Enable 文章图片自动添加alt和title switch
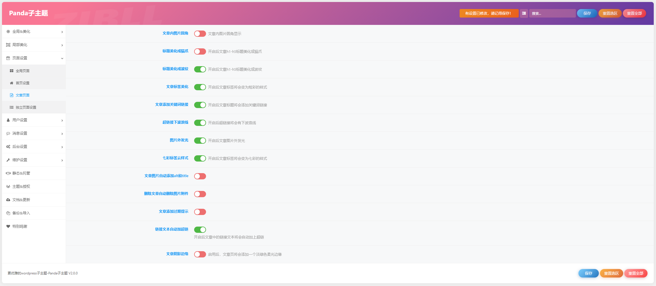The width and height of the screenshot is (656, 286). (200, 176)
